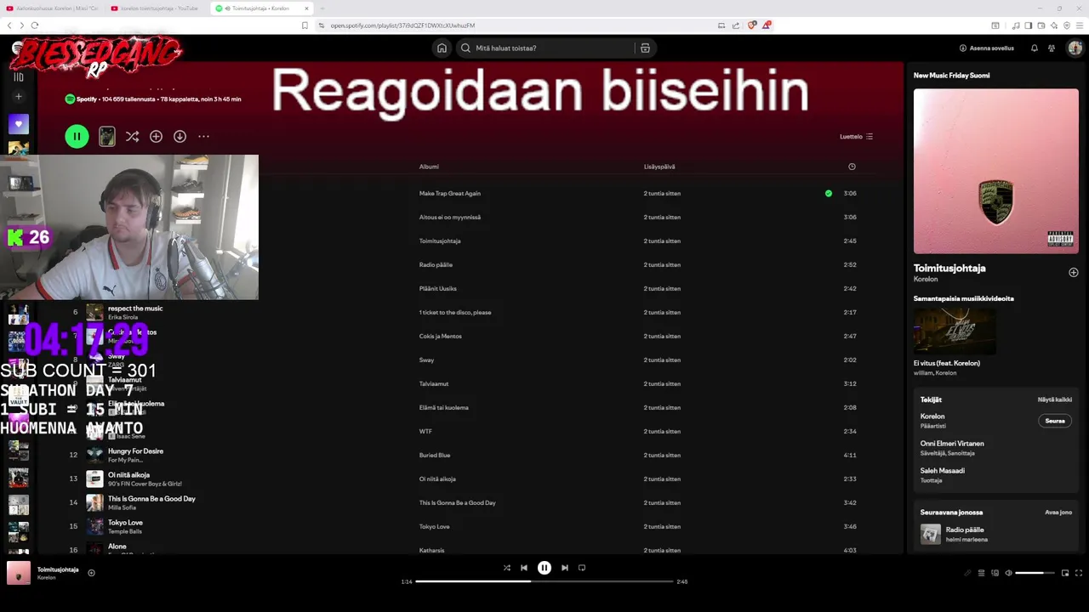Click the artist link '90's FIN Cover Boyz & Girlz!'
The height and width of the screenshot is (612, 1089).
click(145, 484)
